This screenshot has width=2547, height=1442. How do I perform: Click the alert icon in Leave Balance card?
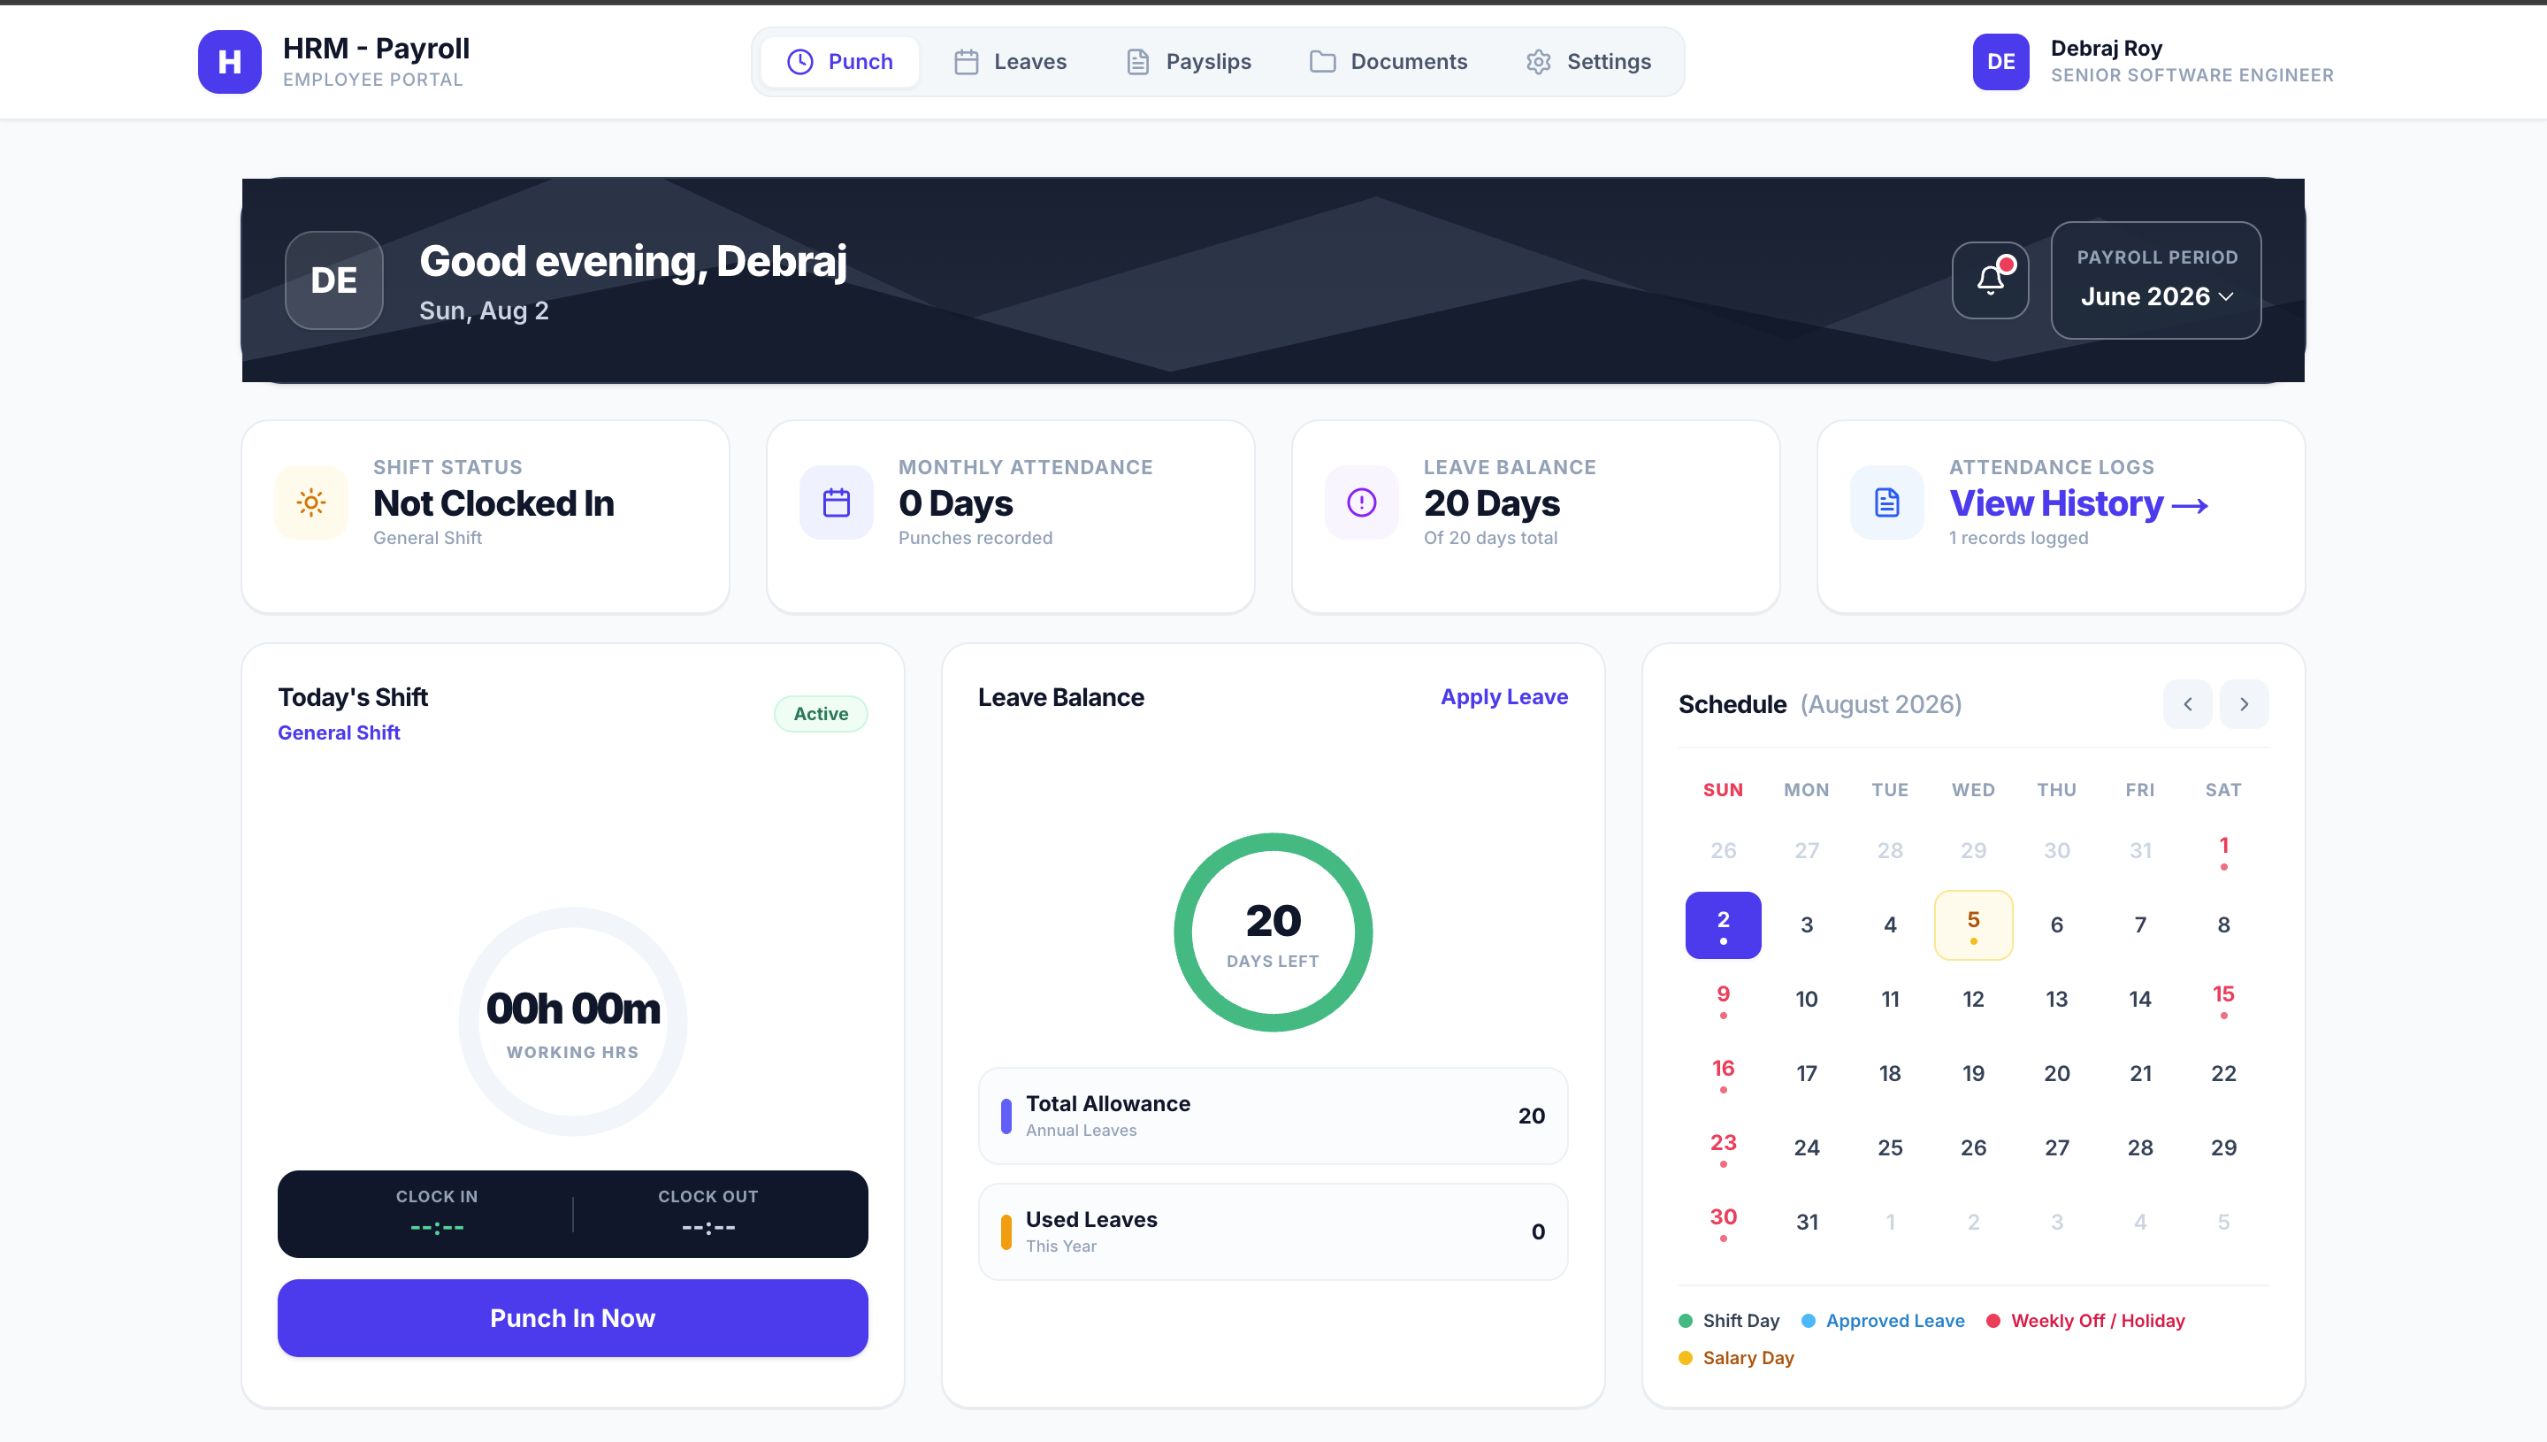point(1362,502)
